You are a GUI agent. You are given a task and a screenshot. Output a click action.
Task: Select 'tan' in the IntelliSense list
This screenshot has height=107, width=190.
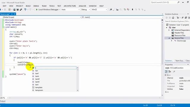point(37,71)
